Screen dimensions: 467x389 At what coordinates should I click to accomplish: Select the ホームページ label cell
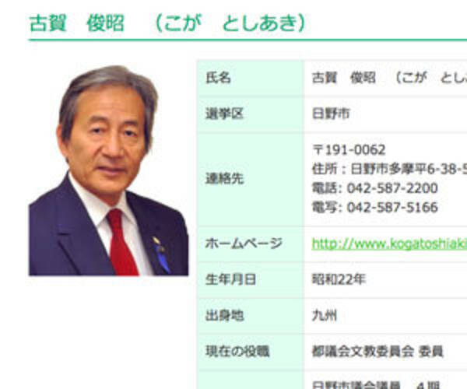[x=250, y=244]
